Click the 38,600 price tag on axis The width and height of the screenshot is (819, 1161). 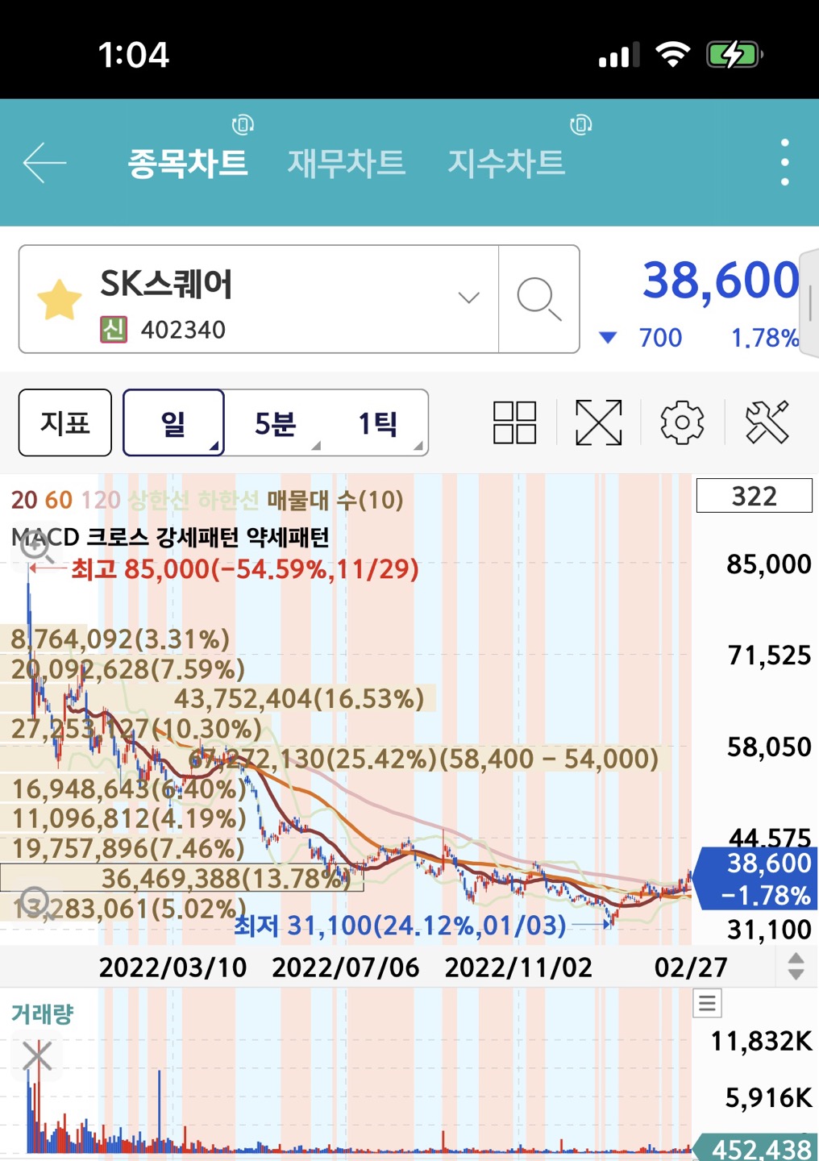point(755,878)
